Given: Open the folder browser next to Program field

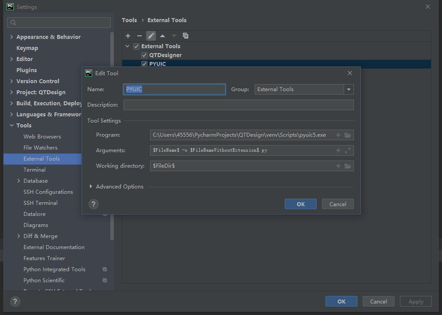Looking at the screenshot, I should tap(349, 134).
